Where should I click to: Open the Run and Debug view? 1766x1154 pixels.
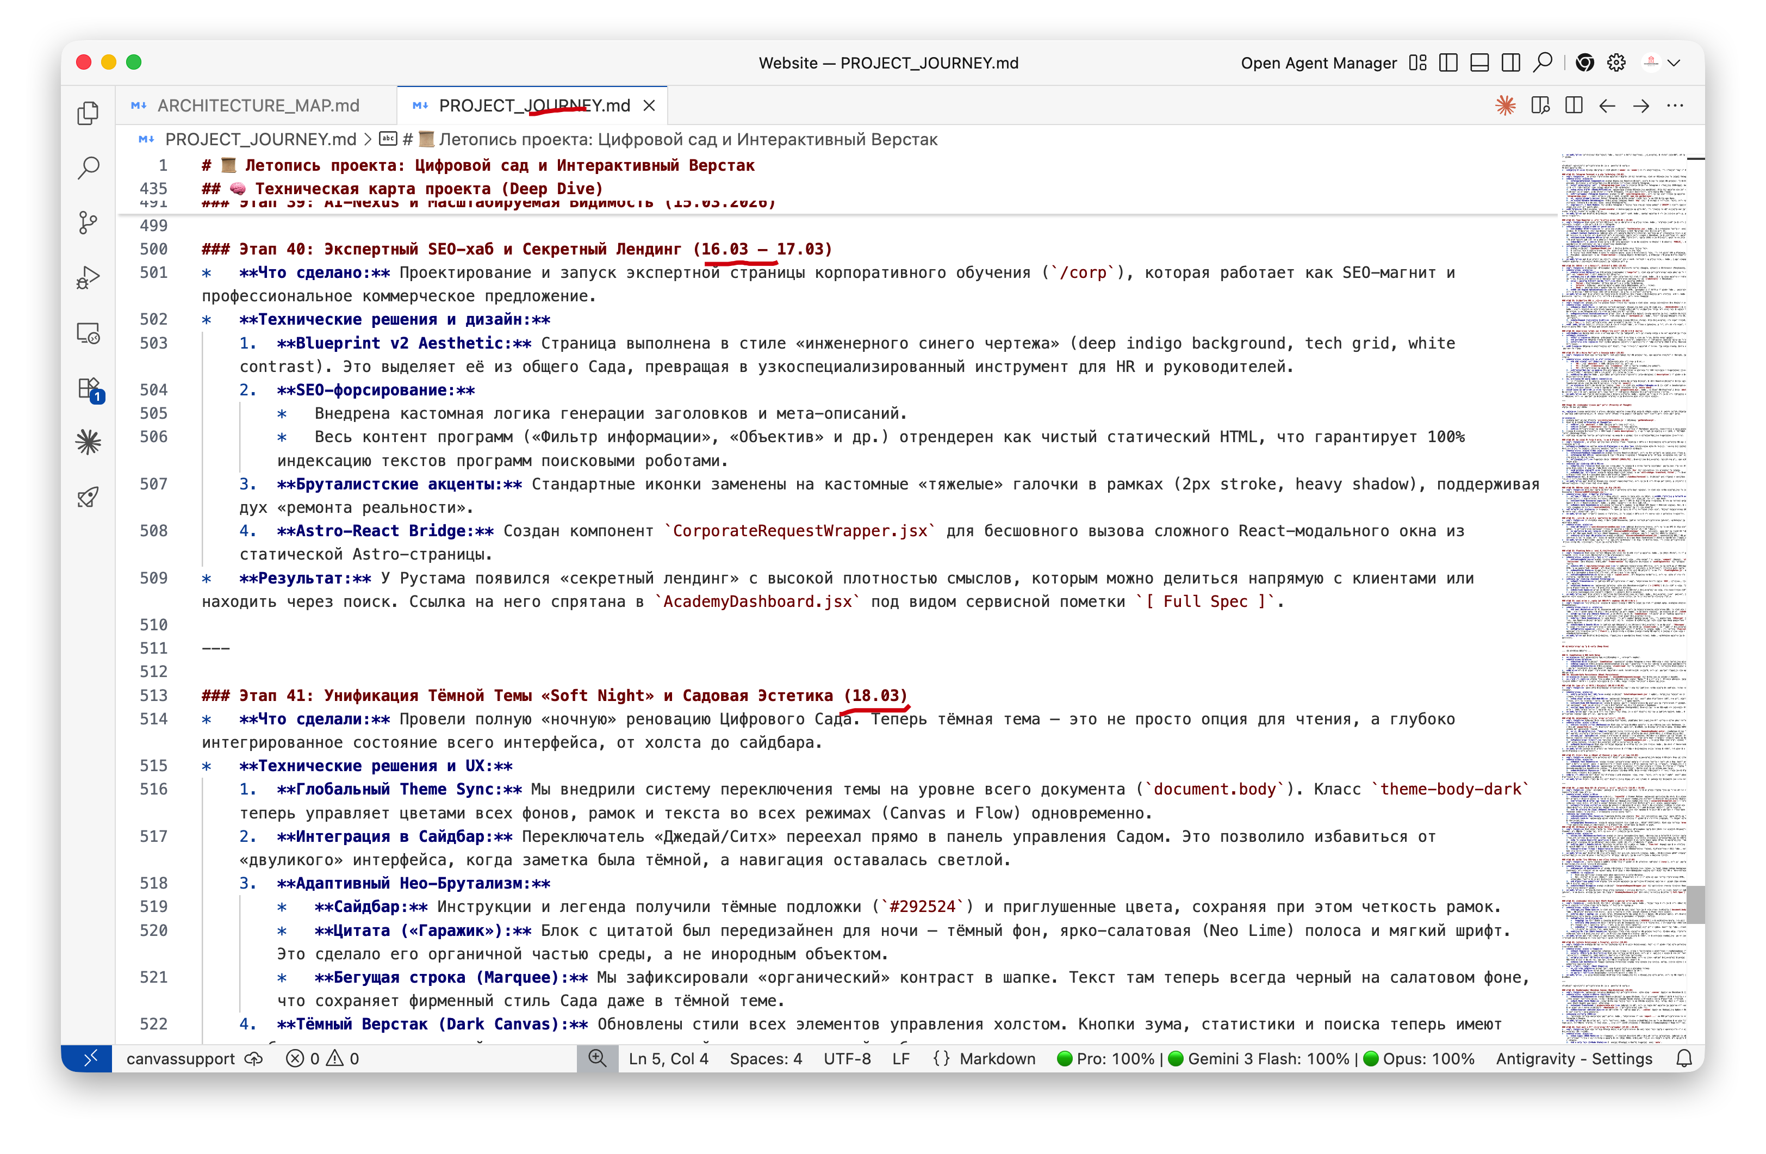click(88, 277)
